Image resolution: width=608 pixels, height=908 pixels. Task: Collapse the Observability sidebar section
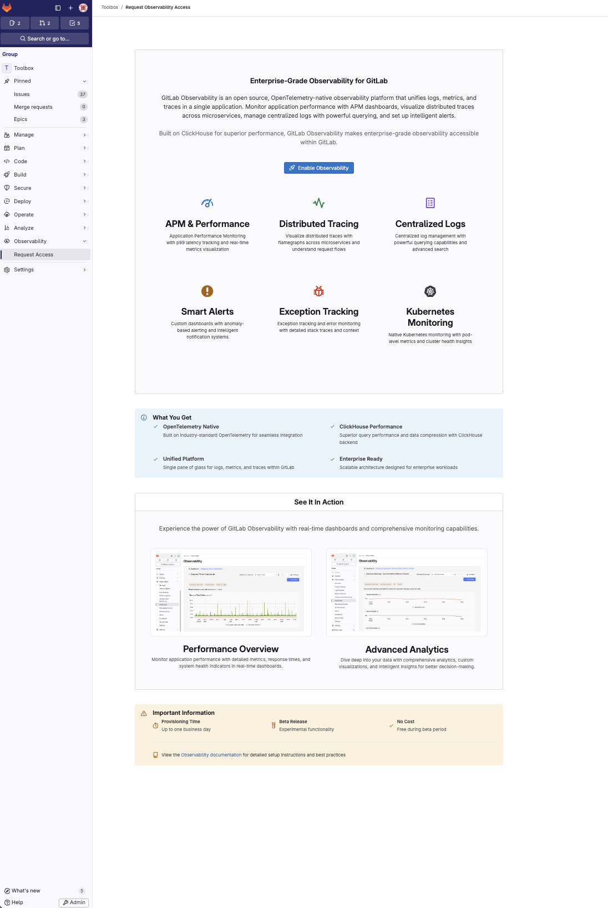point(45,241)
